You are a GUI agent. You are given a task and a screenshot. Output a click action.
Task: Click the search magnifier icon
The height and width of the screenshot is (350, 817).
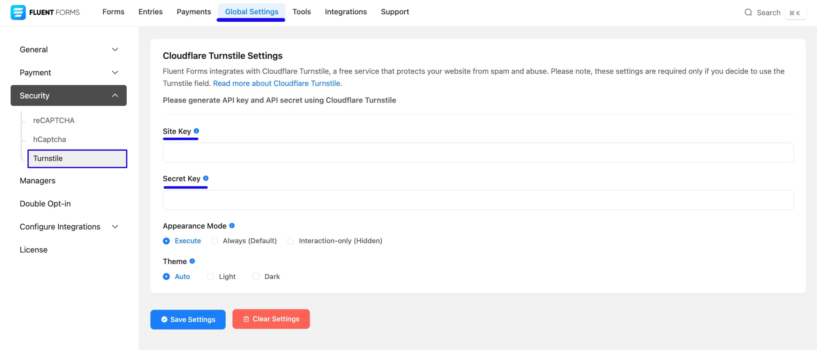point(748,12)
